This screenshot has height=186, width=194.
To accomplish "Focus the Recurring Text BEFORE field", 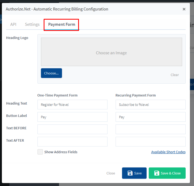I will 151,129.
